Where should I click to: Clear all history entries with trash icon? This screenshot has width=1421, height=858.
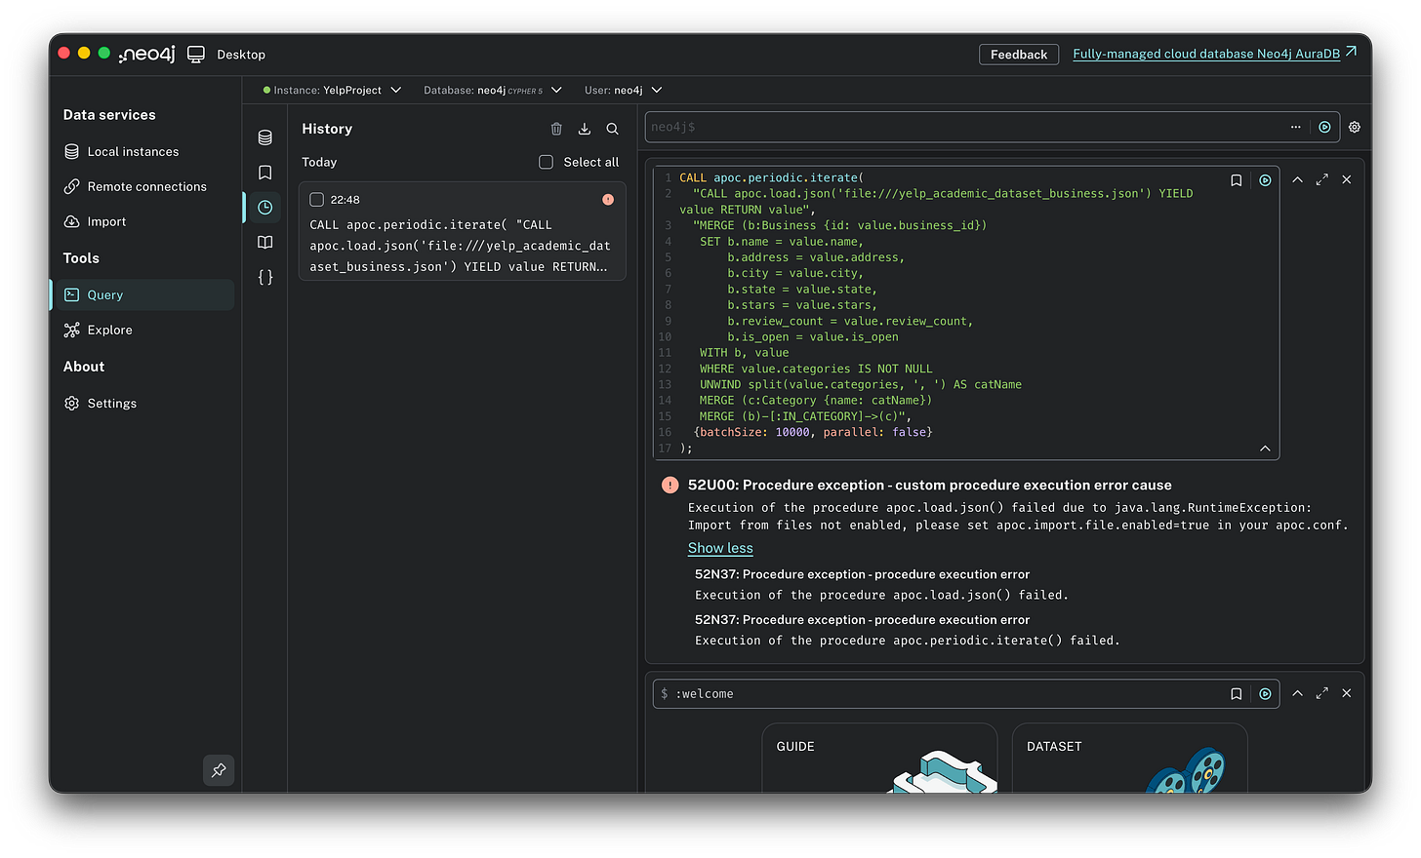[556, 128]
